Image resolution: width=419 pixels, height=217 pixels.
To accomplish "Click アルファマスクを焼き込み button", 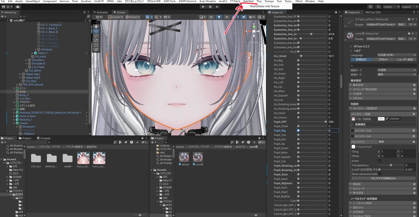I will (383, 178).
